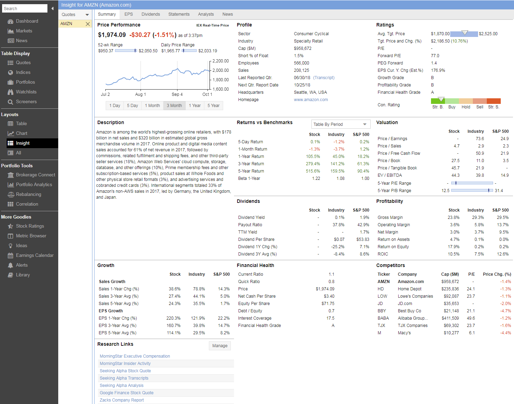Select the Insight layout icon
The image size is (514, 404).
(10, 143)
